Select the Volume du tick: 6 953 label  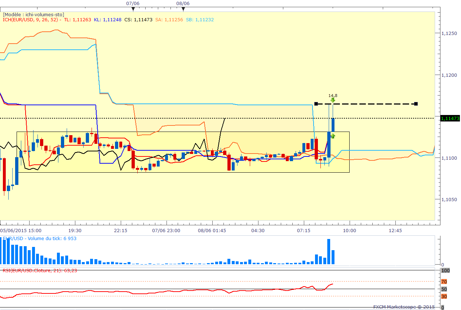pyautogui.click(x=40, y=238)
